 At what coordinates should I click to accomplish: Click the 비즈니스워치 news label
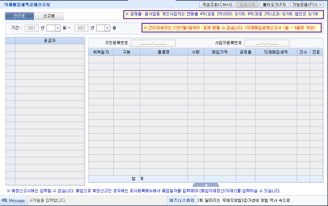182,201
